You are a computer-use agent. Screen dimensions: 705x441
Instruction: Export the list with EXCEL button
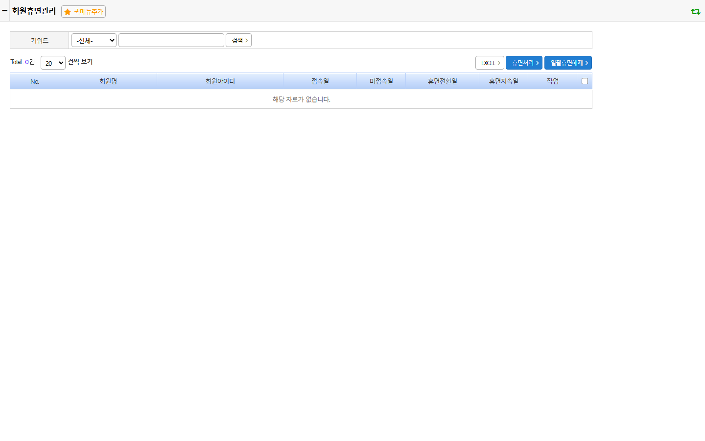[x=490, y=63]
